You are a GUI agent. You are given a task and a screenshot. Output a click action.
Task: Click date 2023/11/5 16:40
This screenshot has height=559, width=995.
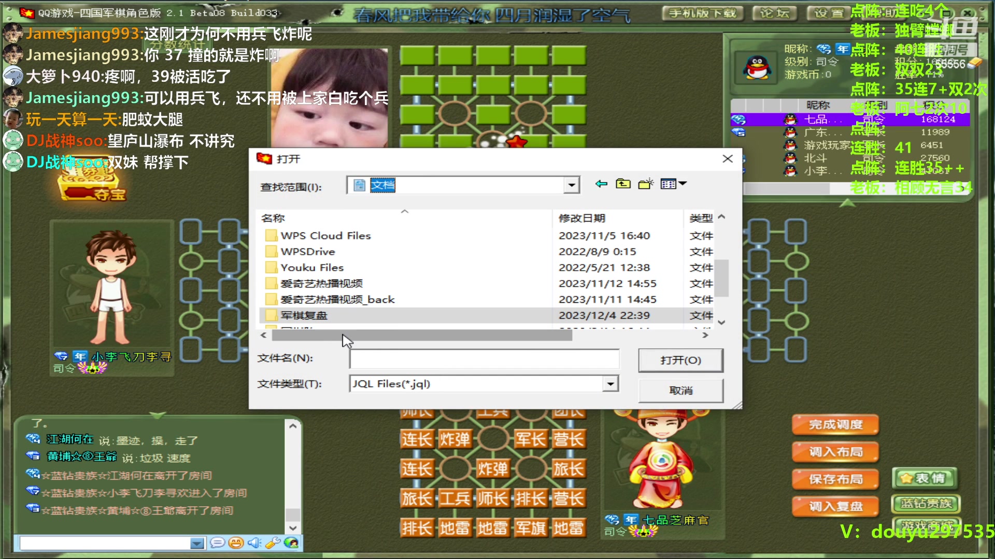tap(604, 236)
